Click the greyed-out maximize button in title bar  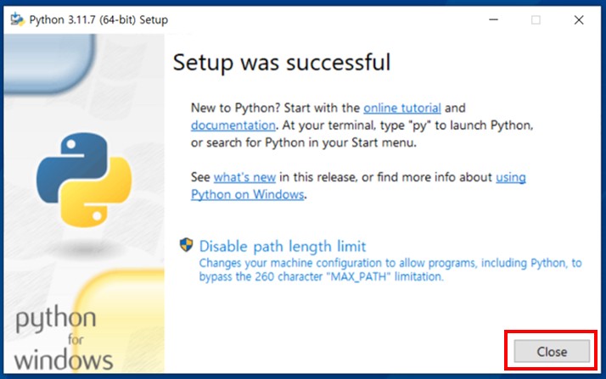point(536,20)
